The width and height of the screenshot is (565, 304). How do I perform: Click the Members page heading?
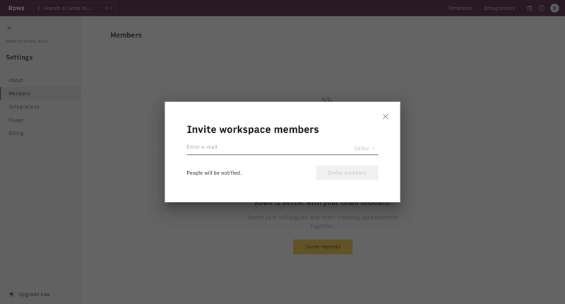[126, 35]
